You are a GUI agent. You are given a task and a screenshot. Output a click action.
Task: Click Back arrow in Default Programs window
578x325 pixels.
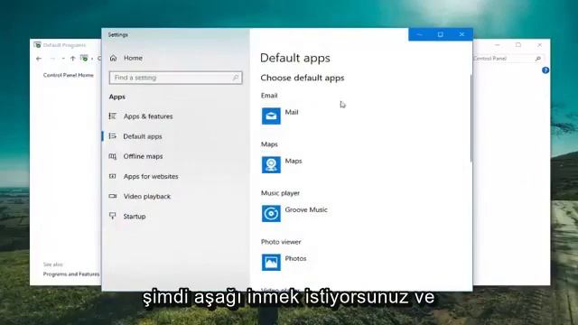[x=39, y=59]
